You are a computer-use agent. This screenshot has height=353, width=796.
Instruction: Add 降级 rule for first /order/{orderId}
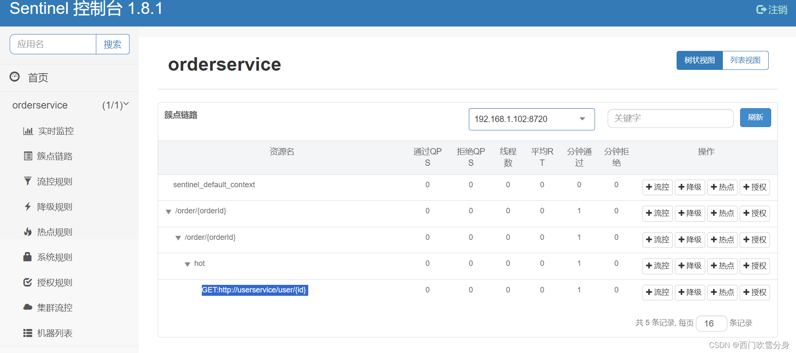[690, 213]
